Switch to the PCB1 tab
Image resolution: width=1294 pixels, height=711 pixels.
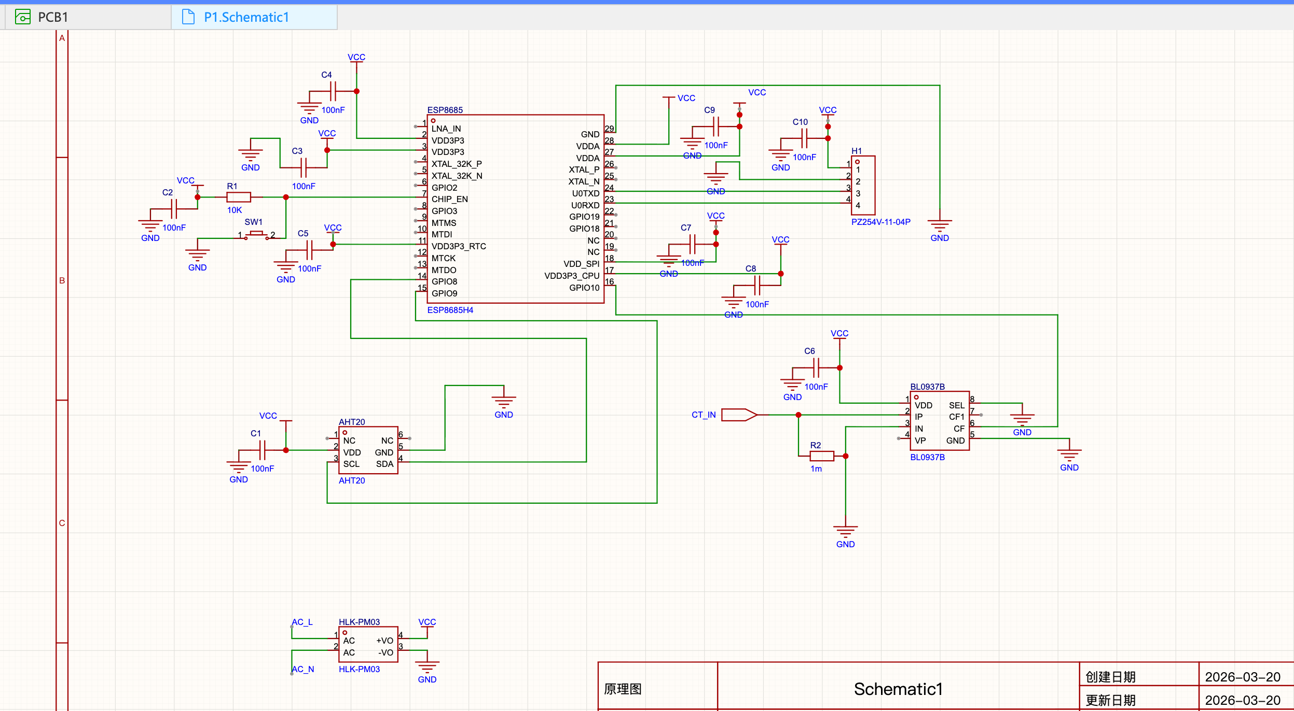(x=52, y=17)
